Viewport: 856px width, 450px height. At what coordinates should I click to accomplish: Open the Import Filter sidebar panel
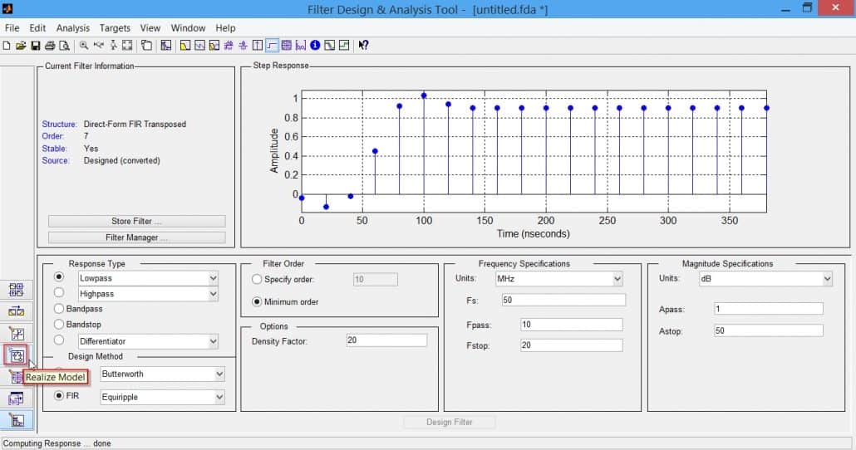tap(16, 399)
